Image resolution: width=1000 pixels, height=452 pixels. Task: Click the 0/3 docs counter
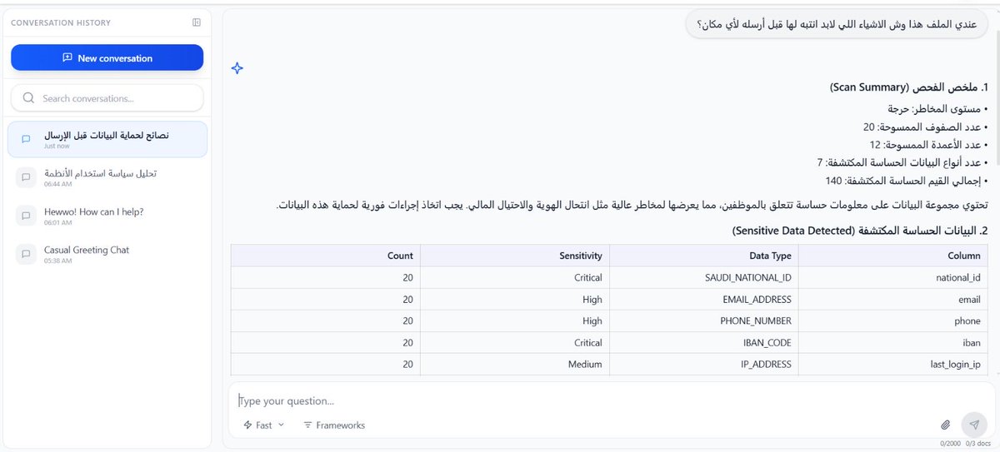[x=979, y=444]
